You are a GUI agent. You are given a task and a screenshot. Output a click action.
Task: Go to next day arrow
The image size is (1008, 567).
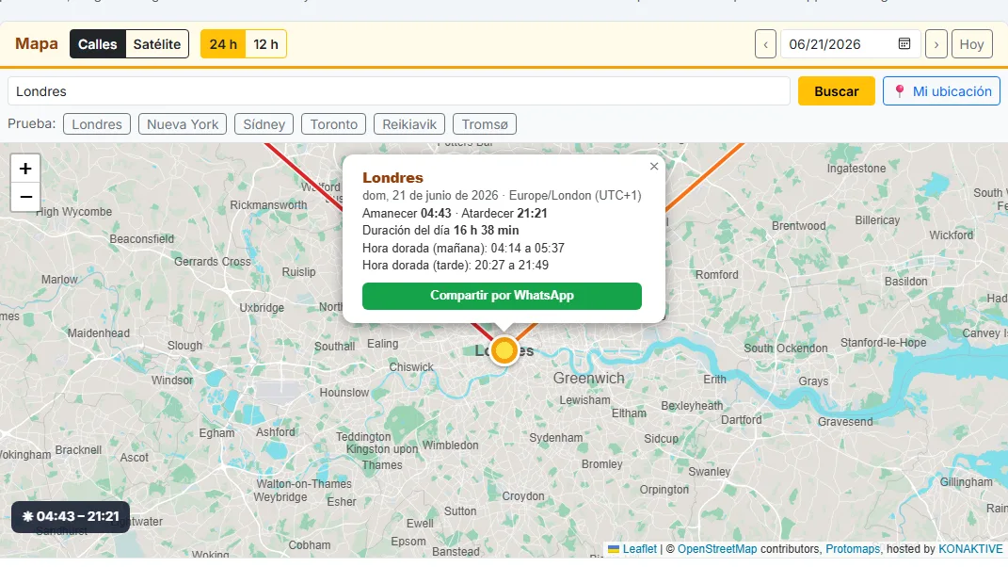(936, 44)
